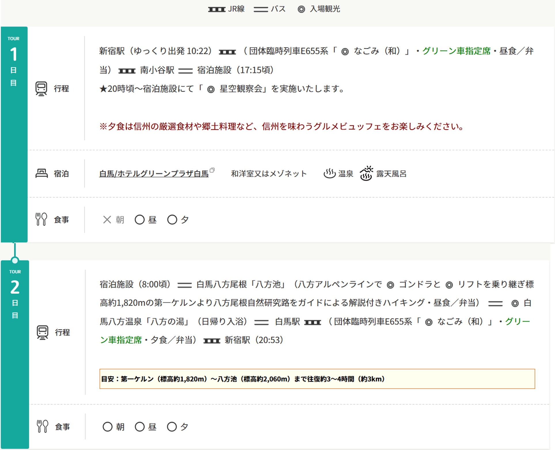Click the bus icon between 南小谷駅 and 宿泊施設
555x450 pixels.
(x=185, y=71)
